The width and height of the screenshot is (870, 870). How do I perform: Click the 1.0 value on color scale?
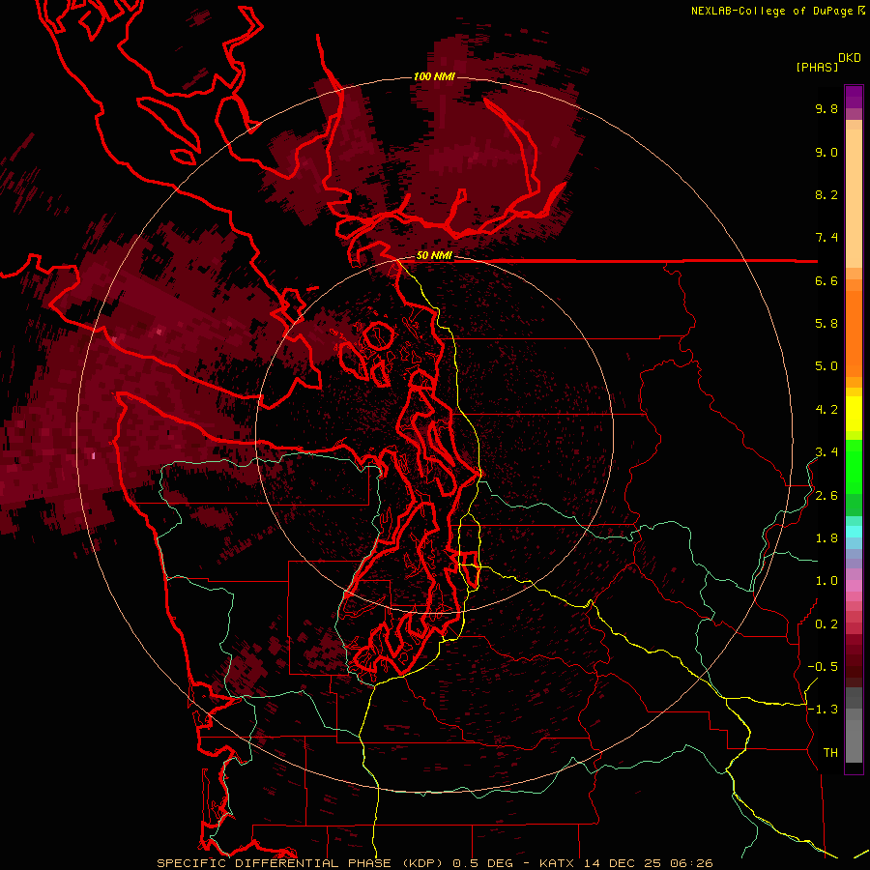click(x=826, y=581)
